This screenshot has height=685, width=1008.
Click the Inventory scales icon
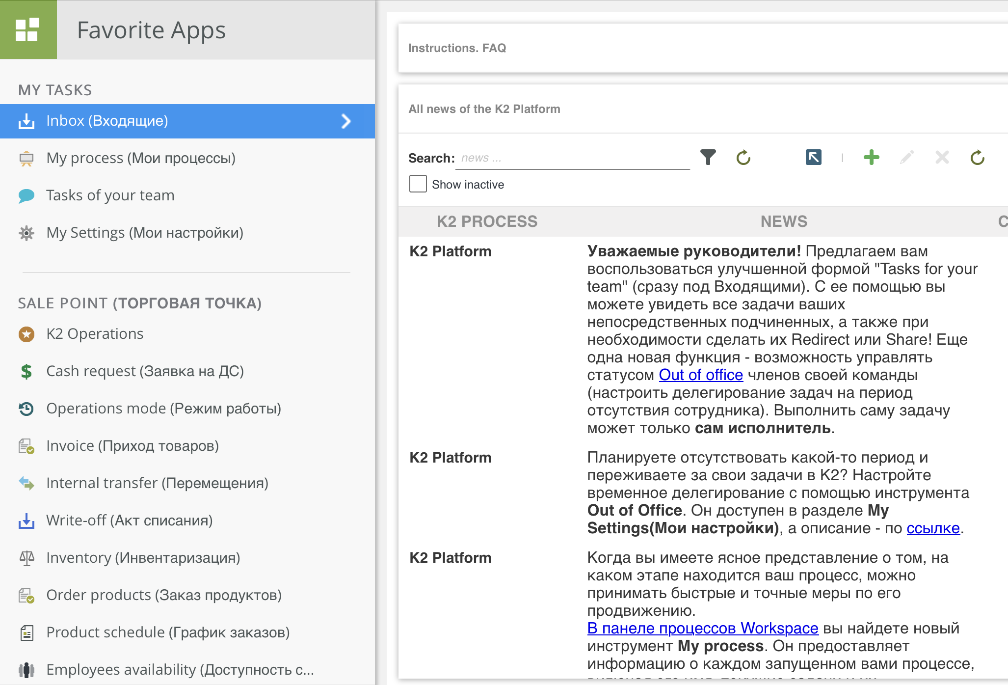coord(27,558)
